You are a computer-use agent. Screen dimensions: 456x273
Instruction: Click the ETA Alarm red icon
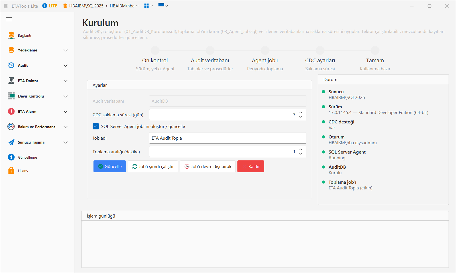click(11, 111)
